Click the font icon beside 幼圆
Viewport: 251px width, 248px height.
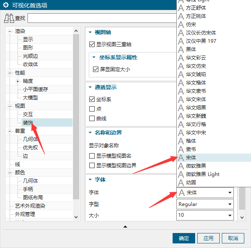181,182
